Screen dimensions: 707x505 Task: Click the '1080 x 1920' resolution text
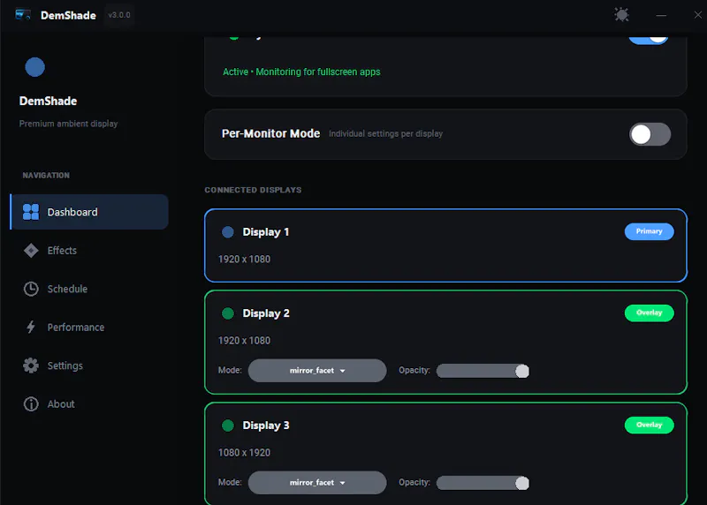(x=244, y=453)
